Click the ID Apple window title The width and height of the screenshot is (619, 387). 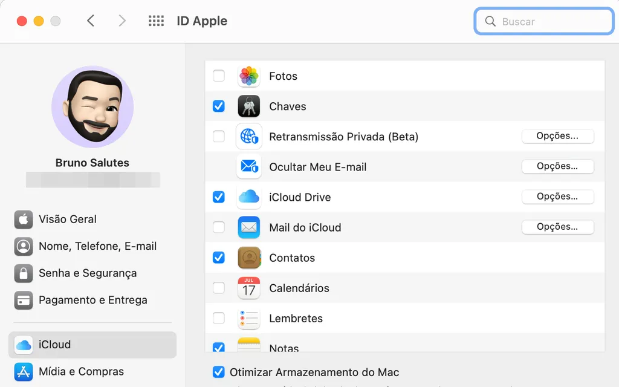(x=202, y=21)
